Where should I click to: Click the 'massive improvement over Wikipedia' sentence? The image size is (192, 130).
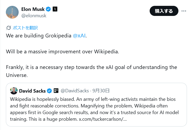(63, 51)
